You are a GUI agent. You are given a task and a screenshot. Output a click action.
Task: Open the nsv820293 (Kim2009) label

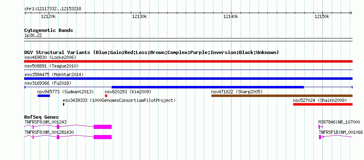pos(128,92)
